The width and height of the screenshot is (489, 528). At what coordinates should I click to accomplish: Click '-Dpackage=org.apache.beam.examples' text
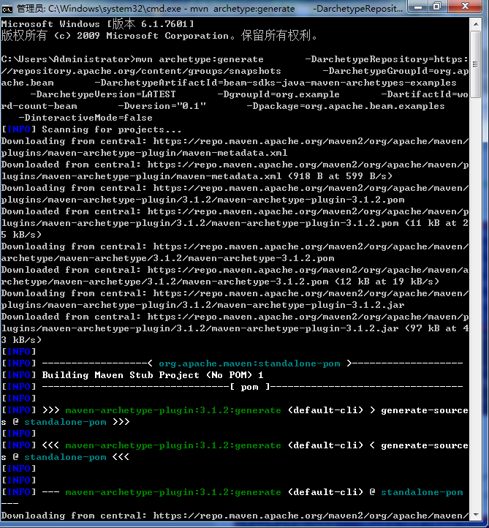tap(346, 107)
